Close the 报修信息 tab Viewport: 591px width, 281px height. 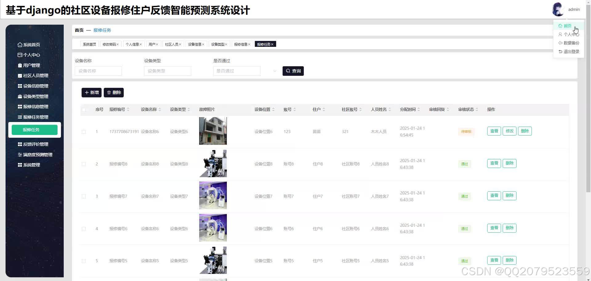click(x=249, y=44)
